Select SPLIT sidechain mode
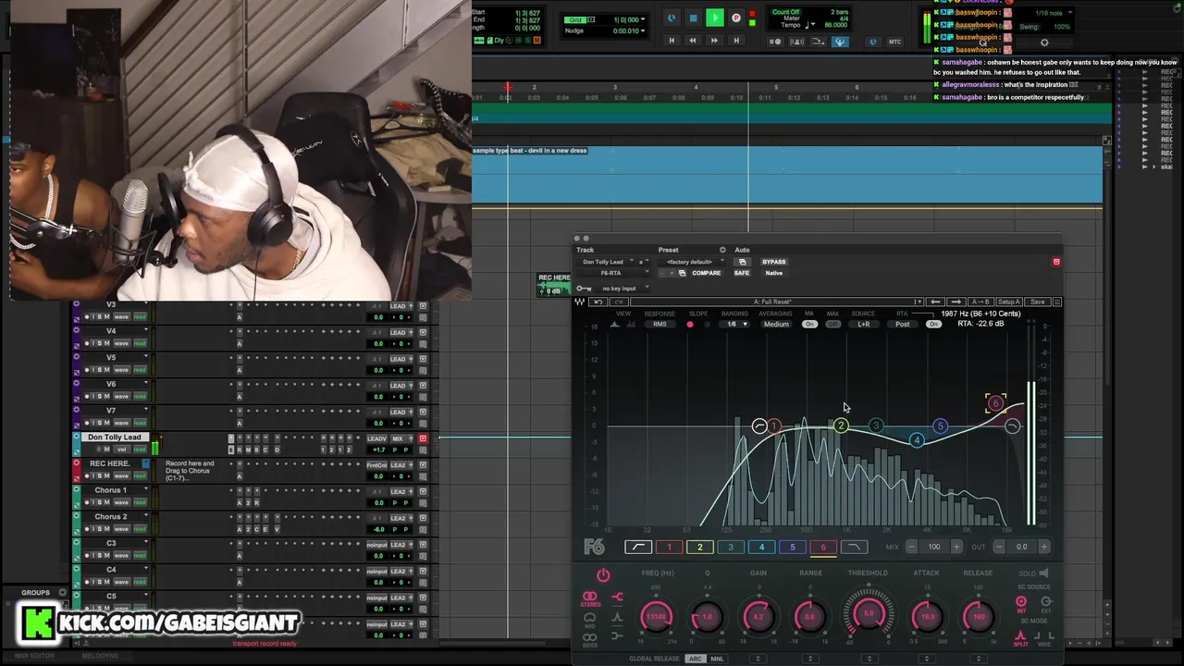Screen dimensions: 1184x666 1021,638
